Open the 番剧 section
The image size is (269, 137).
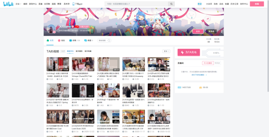25,4
